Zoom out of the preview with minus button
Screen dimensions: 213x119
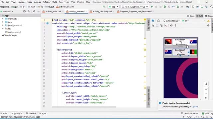[x=206, y=94]
